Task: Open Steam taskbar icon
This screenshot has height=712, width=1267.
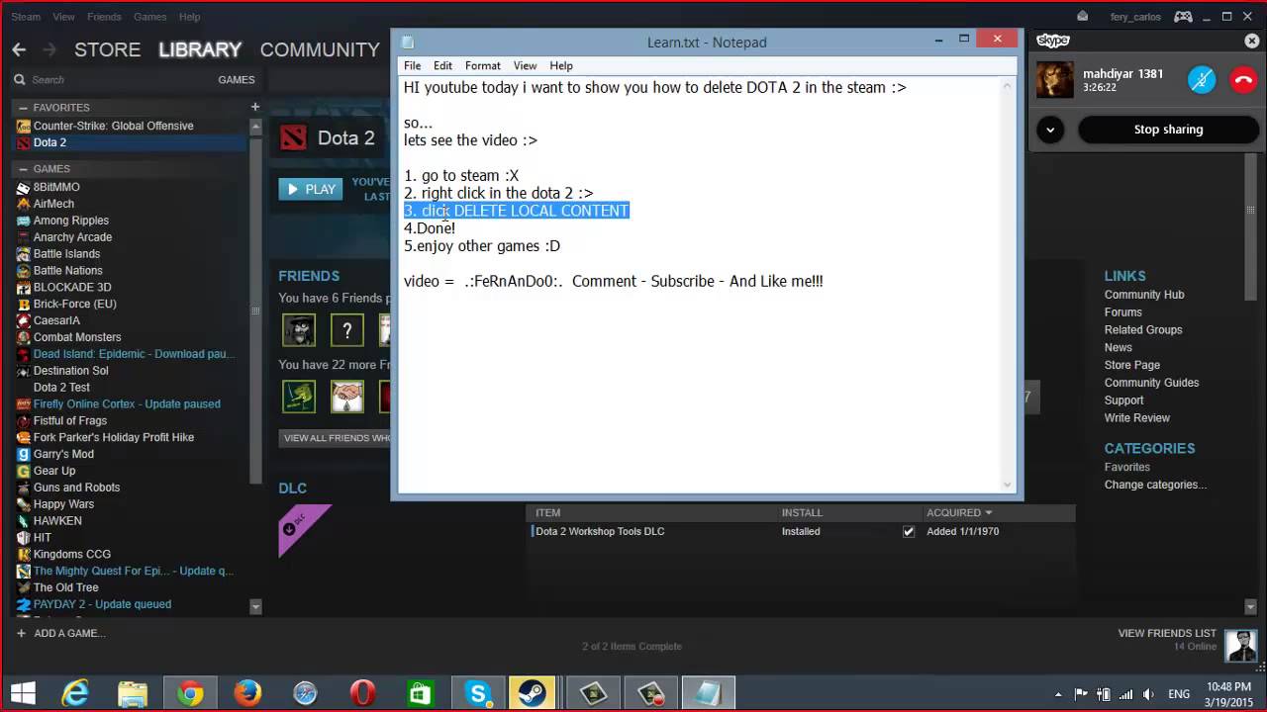Action: point(535,694)
